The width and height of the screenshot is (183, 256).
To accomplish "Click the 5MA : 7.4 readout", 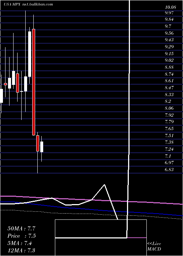I will [19, 243].
